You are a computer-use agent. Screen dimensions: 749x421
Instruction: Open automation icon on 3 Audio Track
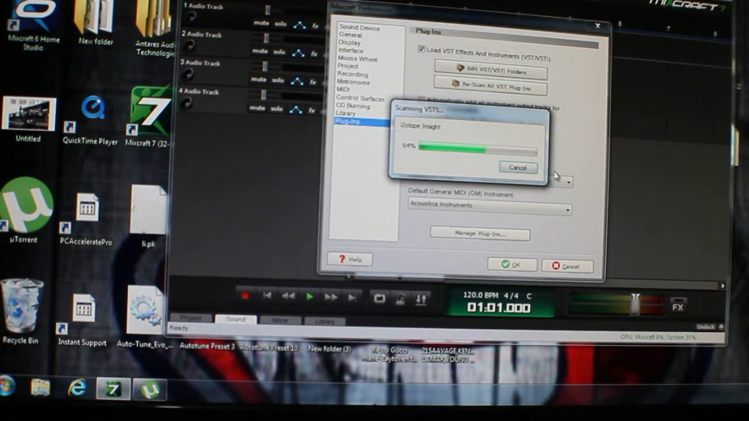tap(297, 81)
